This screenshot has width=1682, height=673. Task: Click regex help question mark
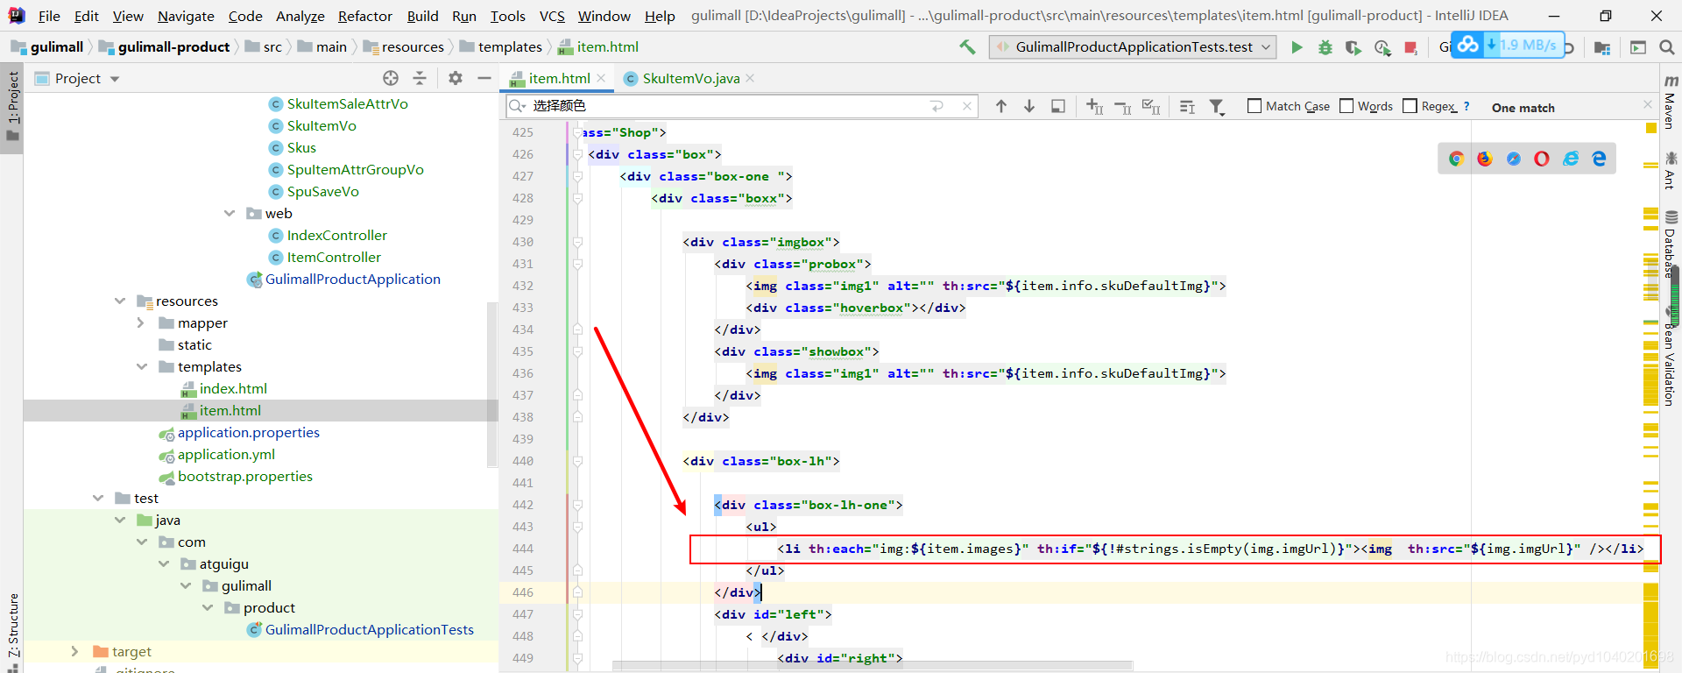coord(1466,106)
